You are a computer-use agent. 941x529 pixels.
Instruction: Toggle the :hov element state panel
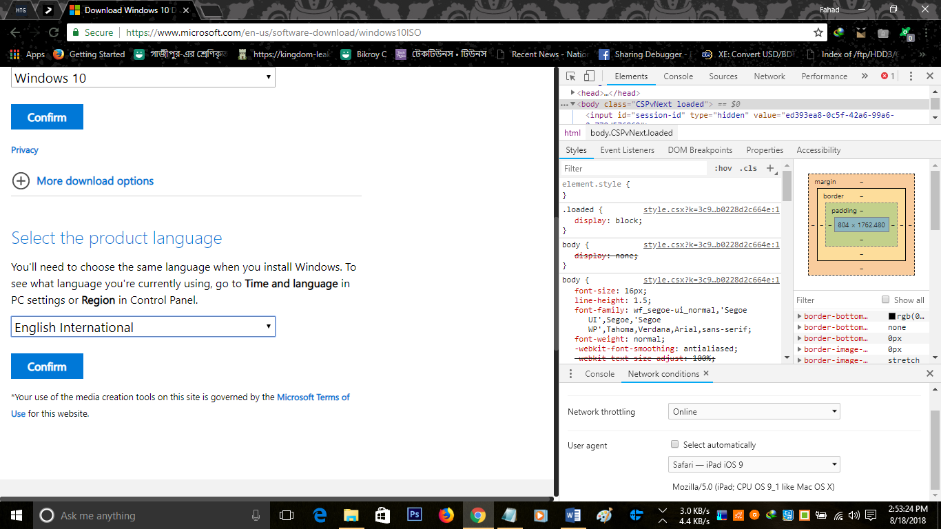coord(723,168)
